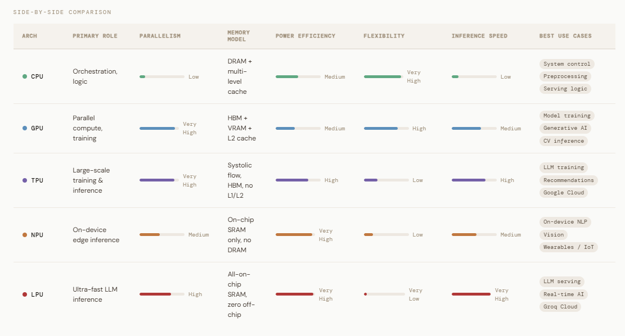Click the CPU parallelism Low bar
The image size is (625, 336).
point(162,76)
